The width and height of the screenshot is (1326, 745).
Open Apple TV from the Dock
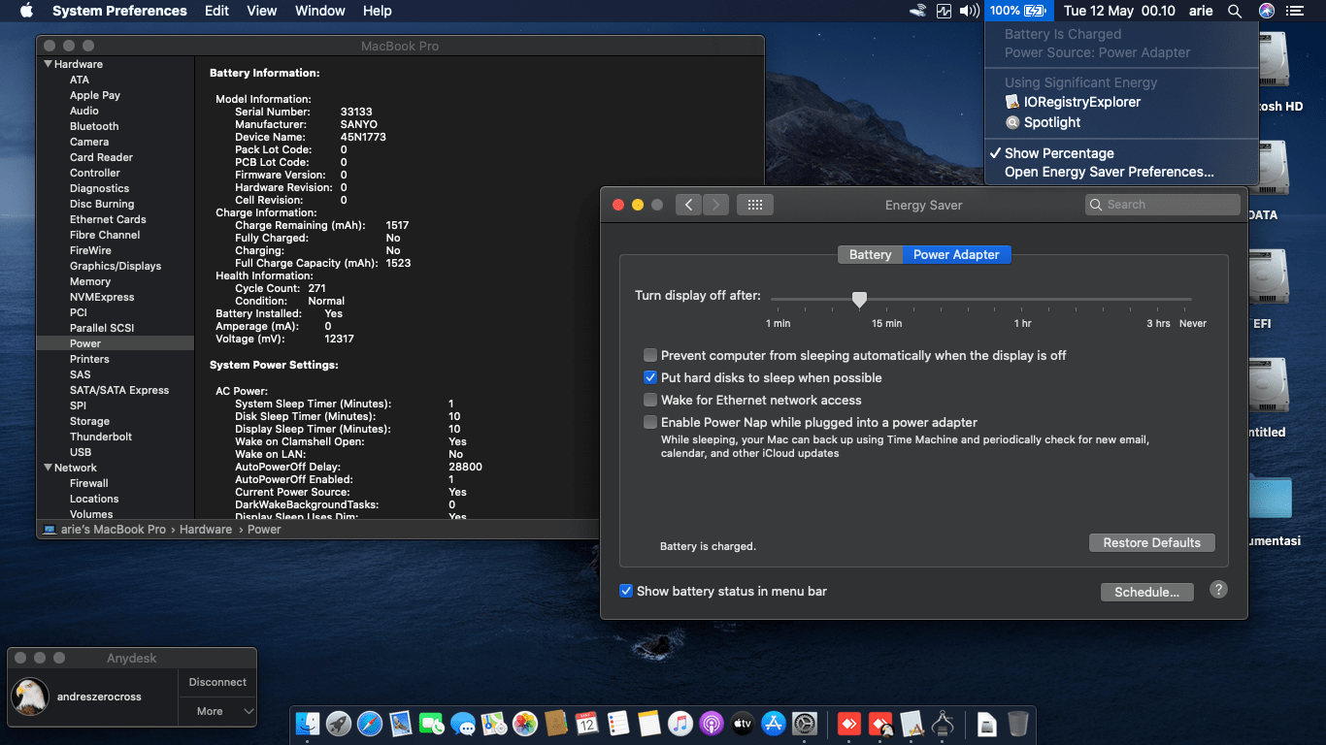743,724
